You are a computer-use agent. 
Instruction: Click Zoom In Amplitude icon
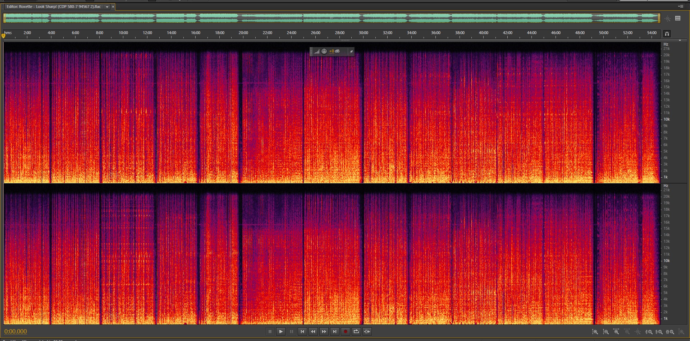coord(595,332)
